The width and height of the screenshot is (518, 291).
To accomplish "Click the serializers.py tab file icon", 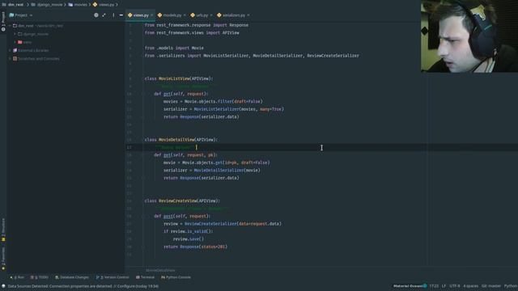I will point(219,15).
